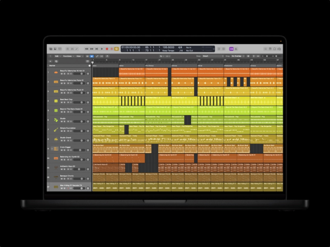330x247 pixels.
Task: Toggle the yellow Cycle loop button
Action: click(117, 49)
